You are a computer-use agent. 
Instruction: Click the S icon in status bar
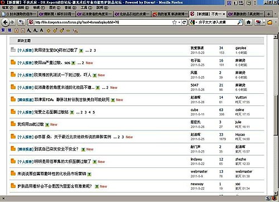(x=268, y=199)
